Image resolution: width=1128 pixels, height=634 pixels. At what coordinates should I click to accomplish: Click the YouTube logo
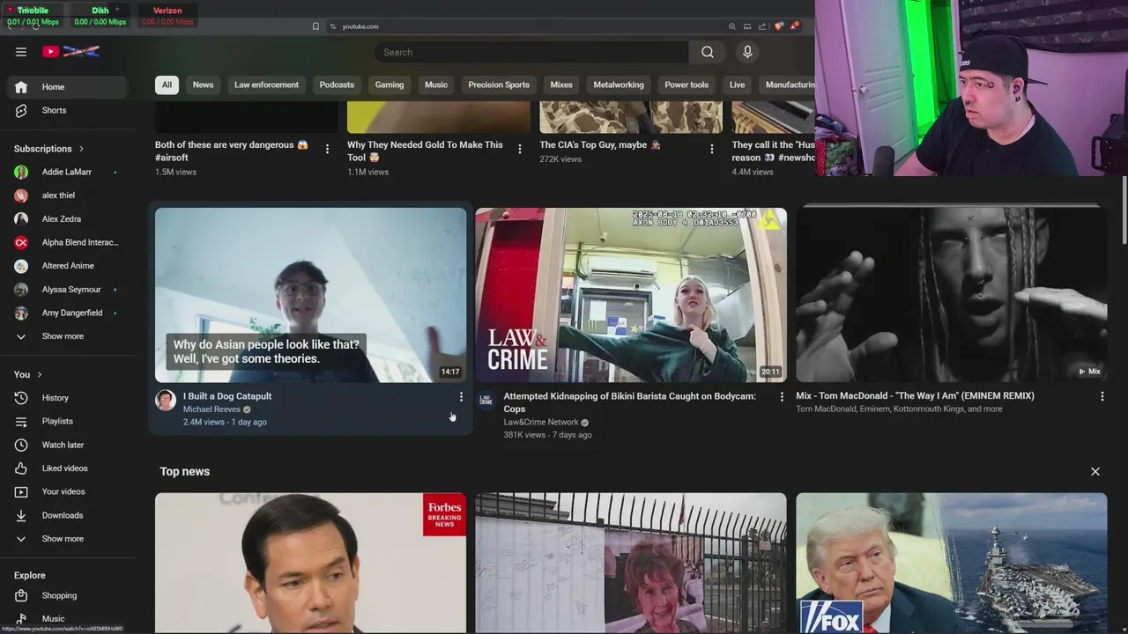point(70,52)
